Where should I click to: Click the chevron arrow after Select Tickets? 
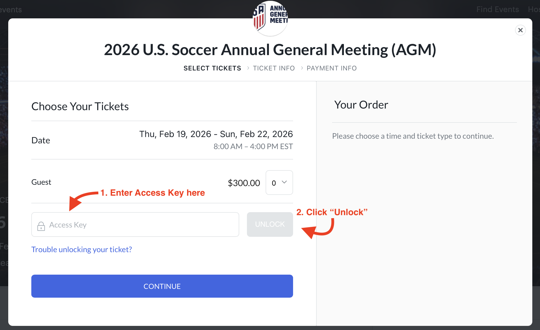tap(248, 68)
